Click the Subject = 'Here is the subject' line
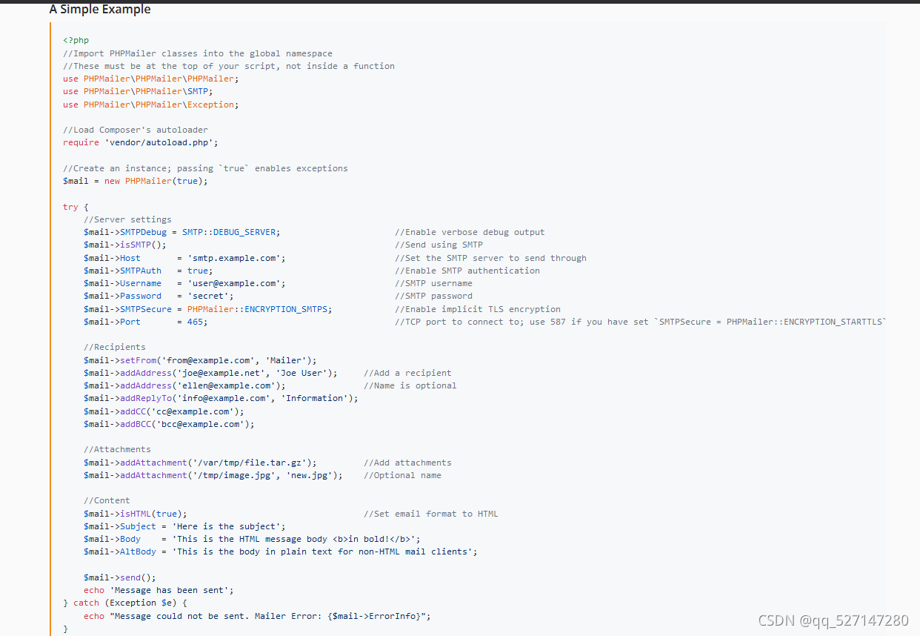920x636 pixels. click(184, 526)
